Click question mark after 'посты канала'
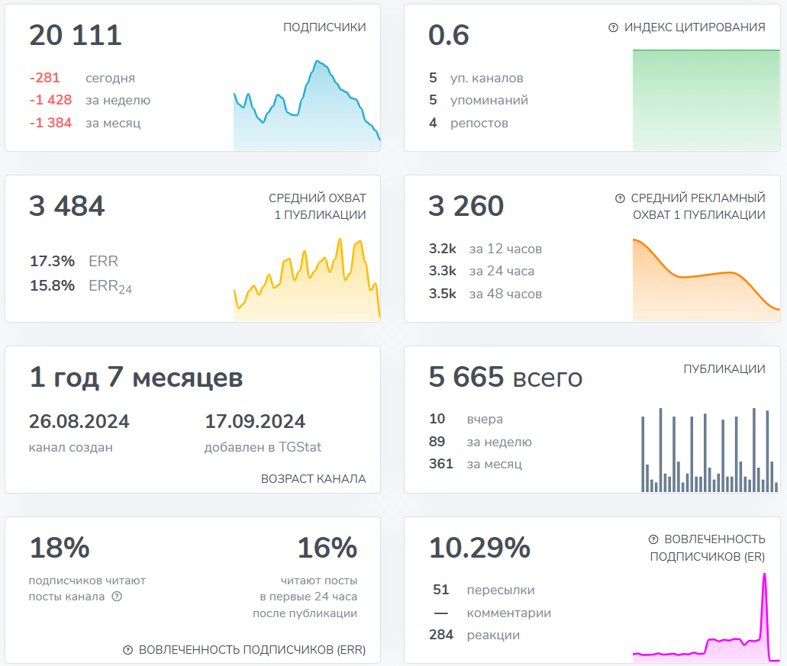Screen dimensions: 787x666 117,597
